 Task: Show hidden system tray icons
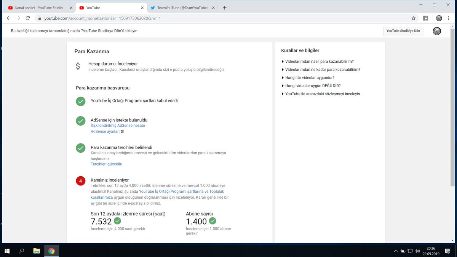click(395, 251)
